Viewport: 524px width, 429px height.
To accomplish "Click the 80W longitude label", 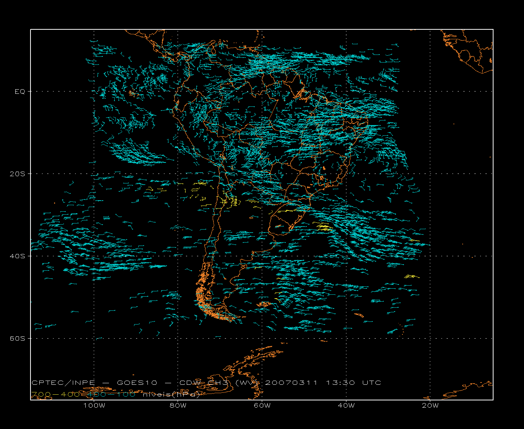I will (x=178, y=405).
